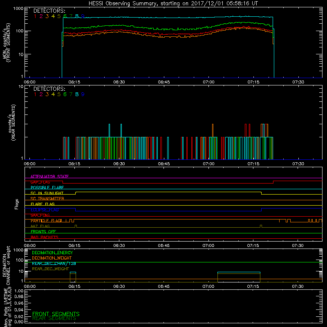Image resolution: width=327 pixels, height=327 pixels.
Task: Select blue detector 9 in front segments legend
Action: click(x=83, y=16)
